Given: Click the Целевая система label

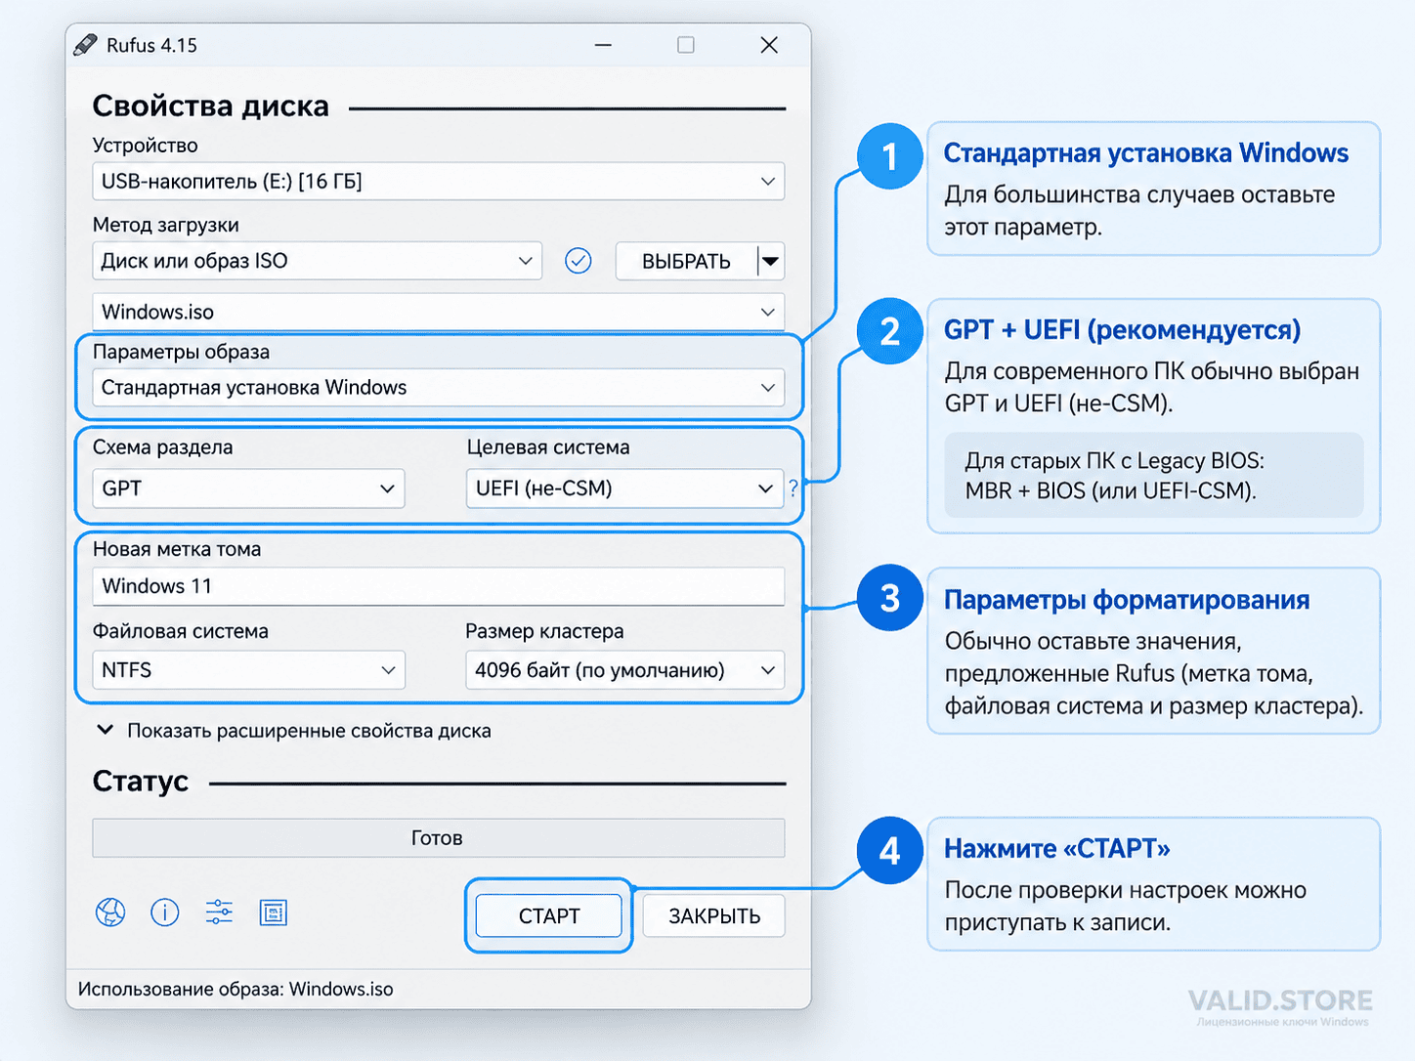Looking at the screenshot, I should tap(548, 447).
